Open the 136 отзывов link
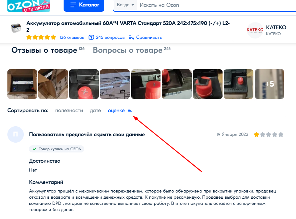Image resolution: width=296 pixels, height=219 pixels. point(72,38)
